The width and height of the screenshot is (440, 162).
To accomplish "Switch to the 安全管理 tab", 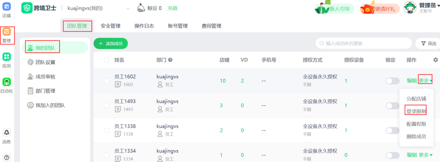I will coord(110,26).
